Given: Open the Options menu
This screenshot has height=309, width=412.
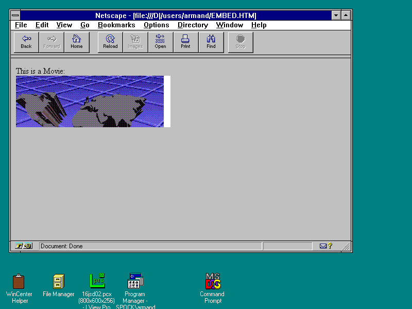Looking at the screenshot, I should pyautogui.click(x=157, y=25).
